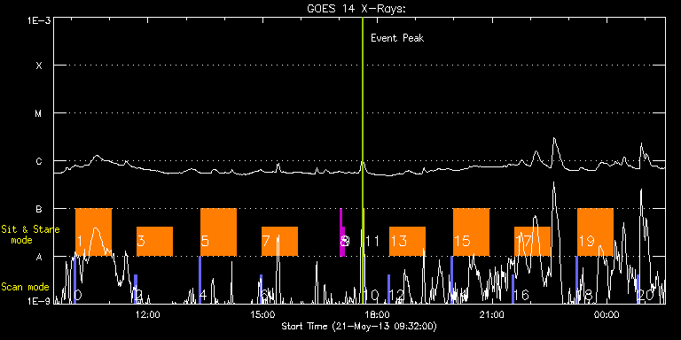This screenshot has height=340, width=681.
Task: Click the 12:00 time axis label
Action: click(149, 314)
